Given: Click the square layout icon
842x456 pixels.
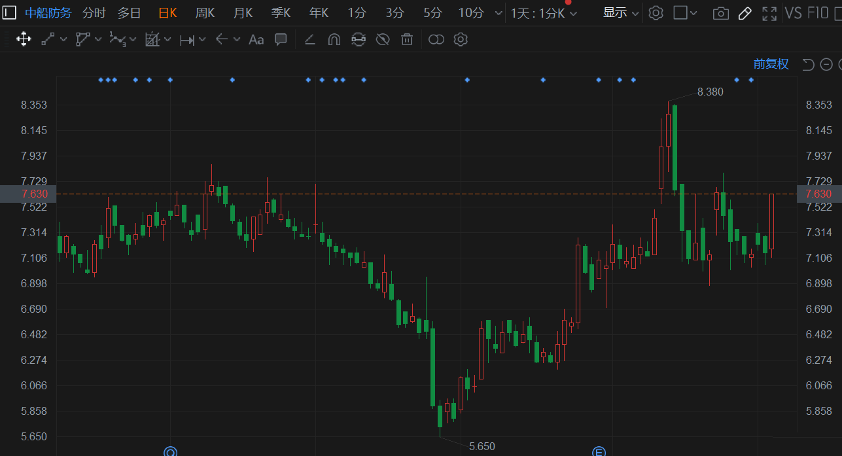Looking at the screenshot, I should (680, 12).
